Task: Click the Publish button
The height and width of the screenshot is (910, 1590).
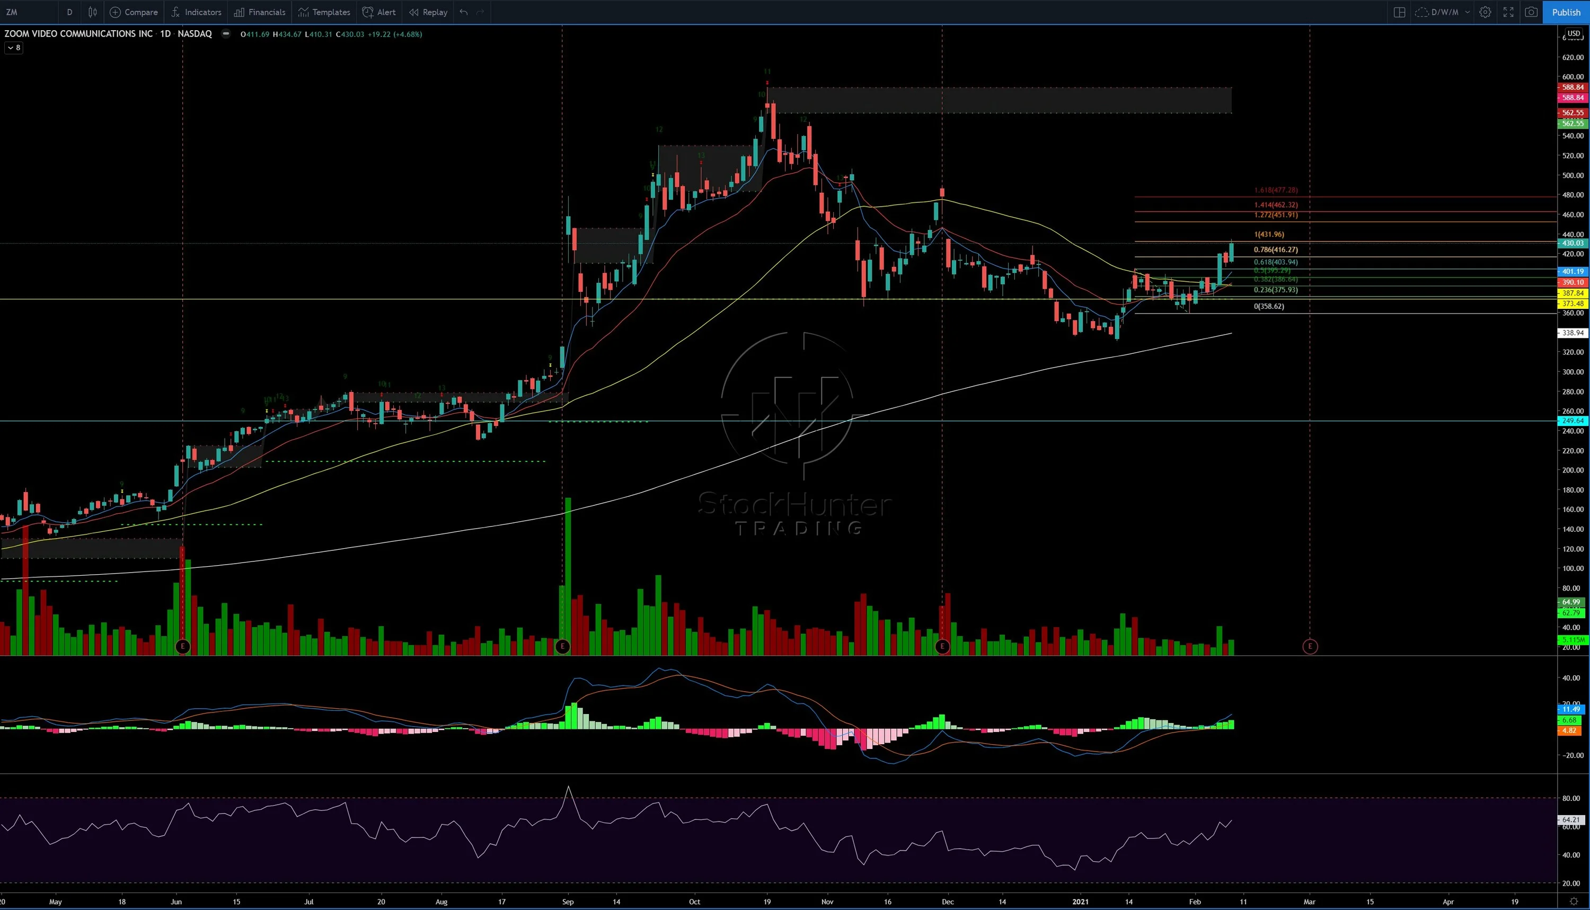Action: click(x=1566, y=12)
